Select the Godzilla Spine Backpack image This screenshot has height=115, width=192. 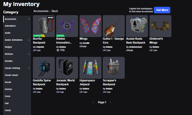pyautogui.click(x=44, y=68)
